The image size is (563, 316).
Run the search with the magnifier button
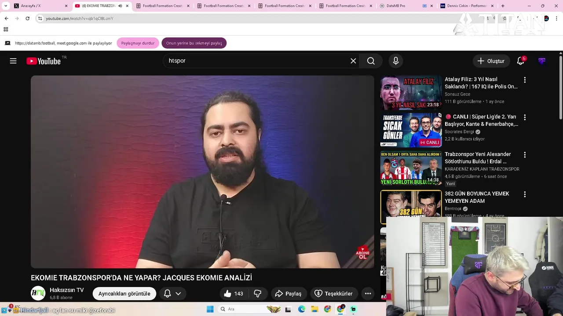pos(371,61)
